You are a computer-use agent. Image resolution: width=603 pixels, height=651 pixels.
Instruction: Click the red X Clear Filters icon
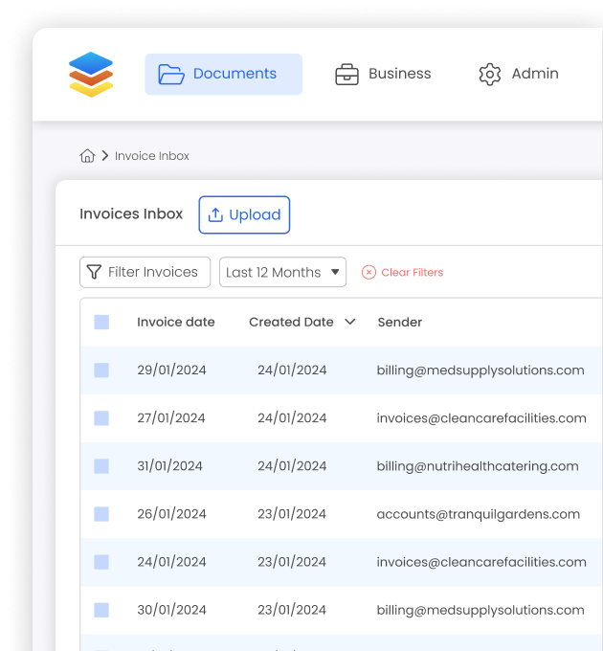(x=368, y=273)
